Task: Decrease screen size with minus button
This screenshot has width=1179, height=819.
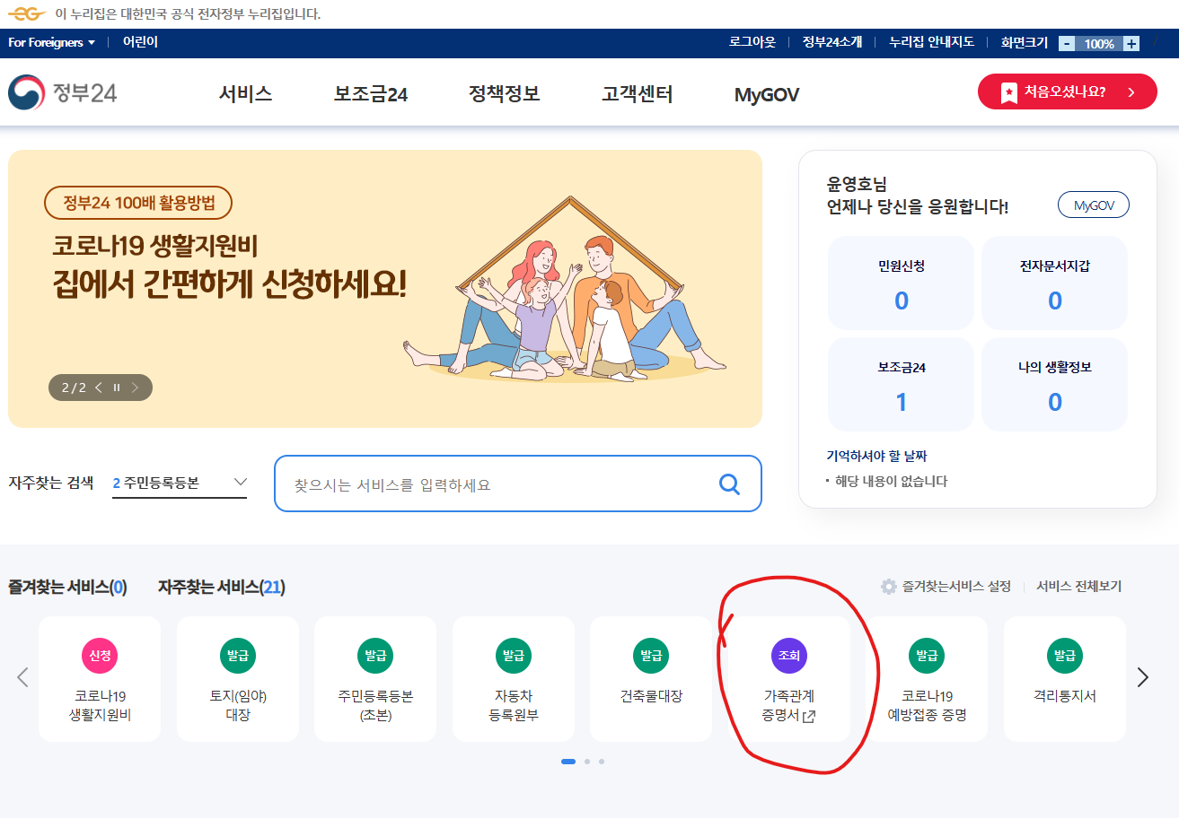Action: [1067, 43]
